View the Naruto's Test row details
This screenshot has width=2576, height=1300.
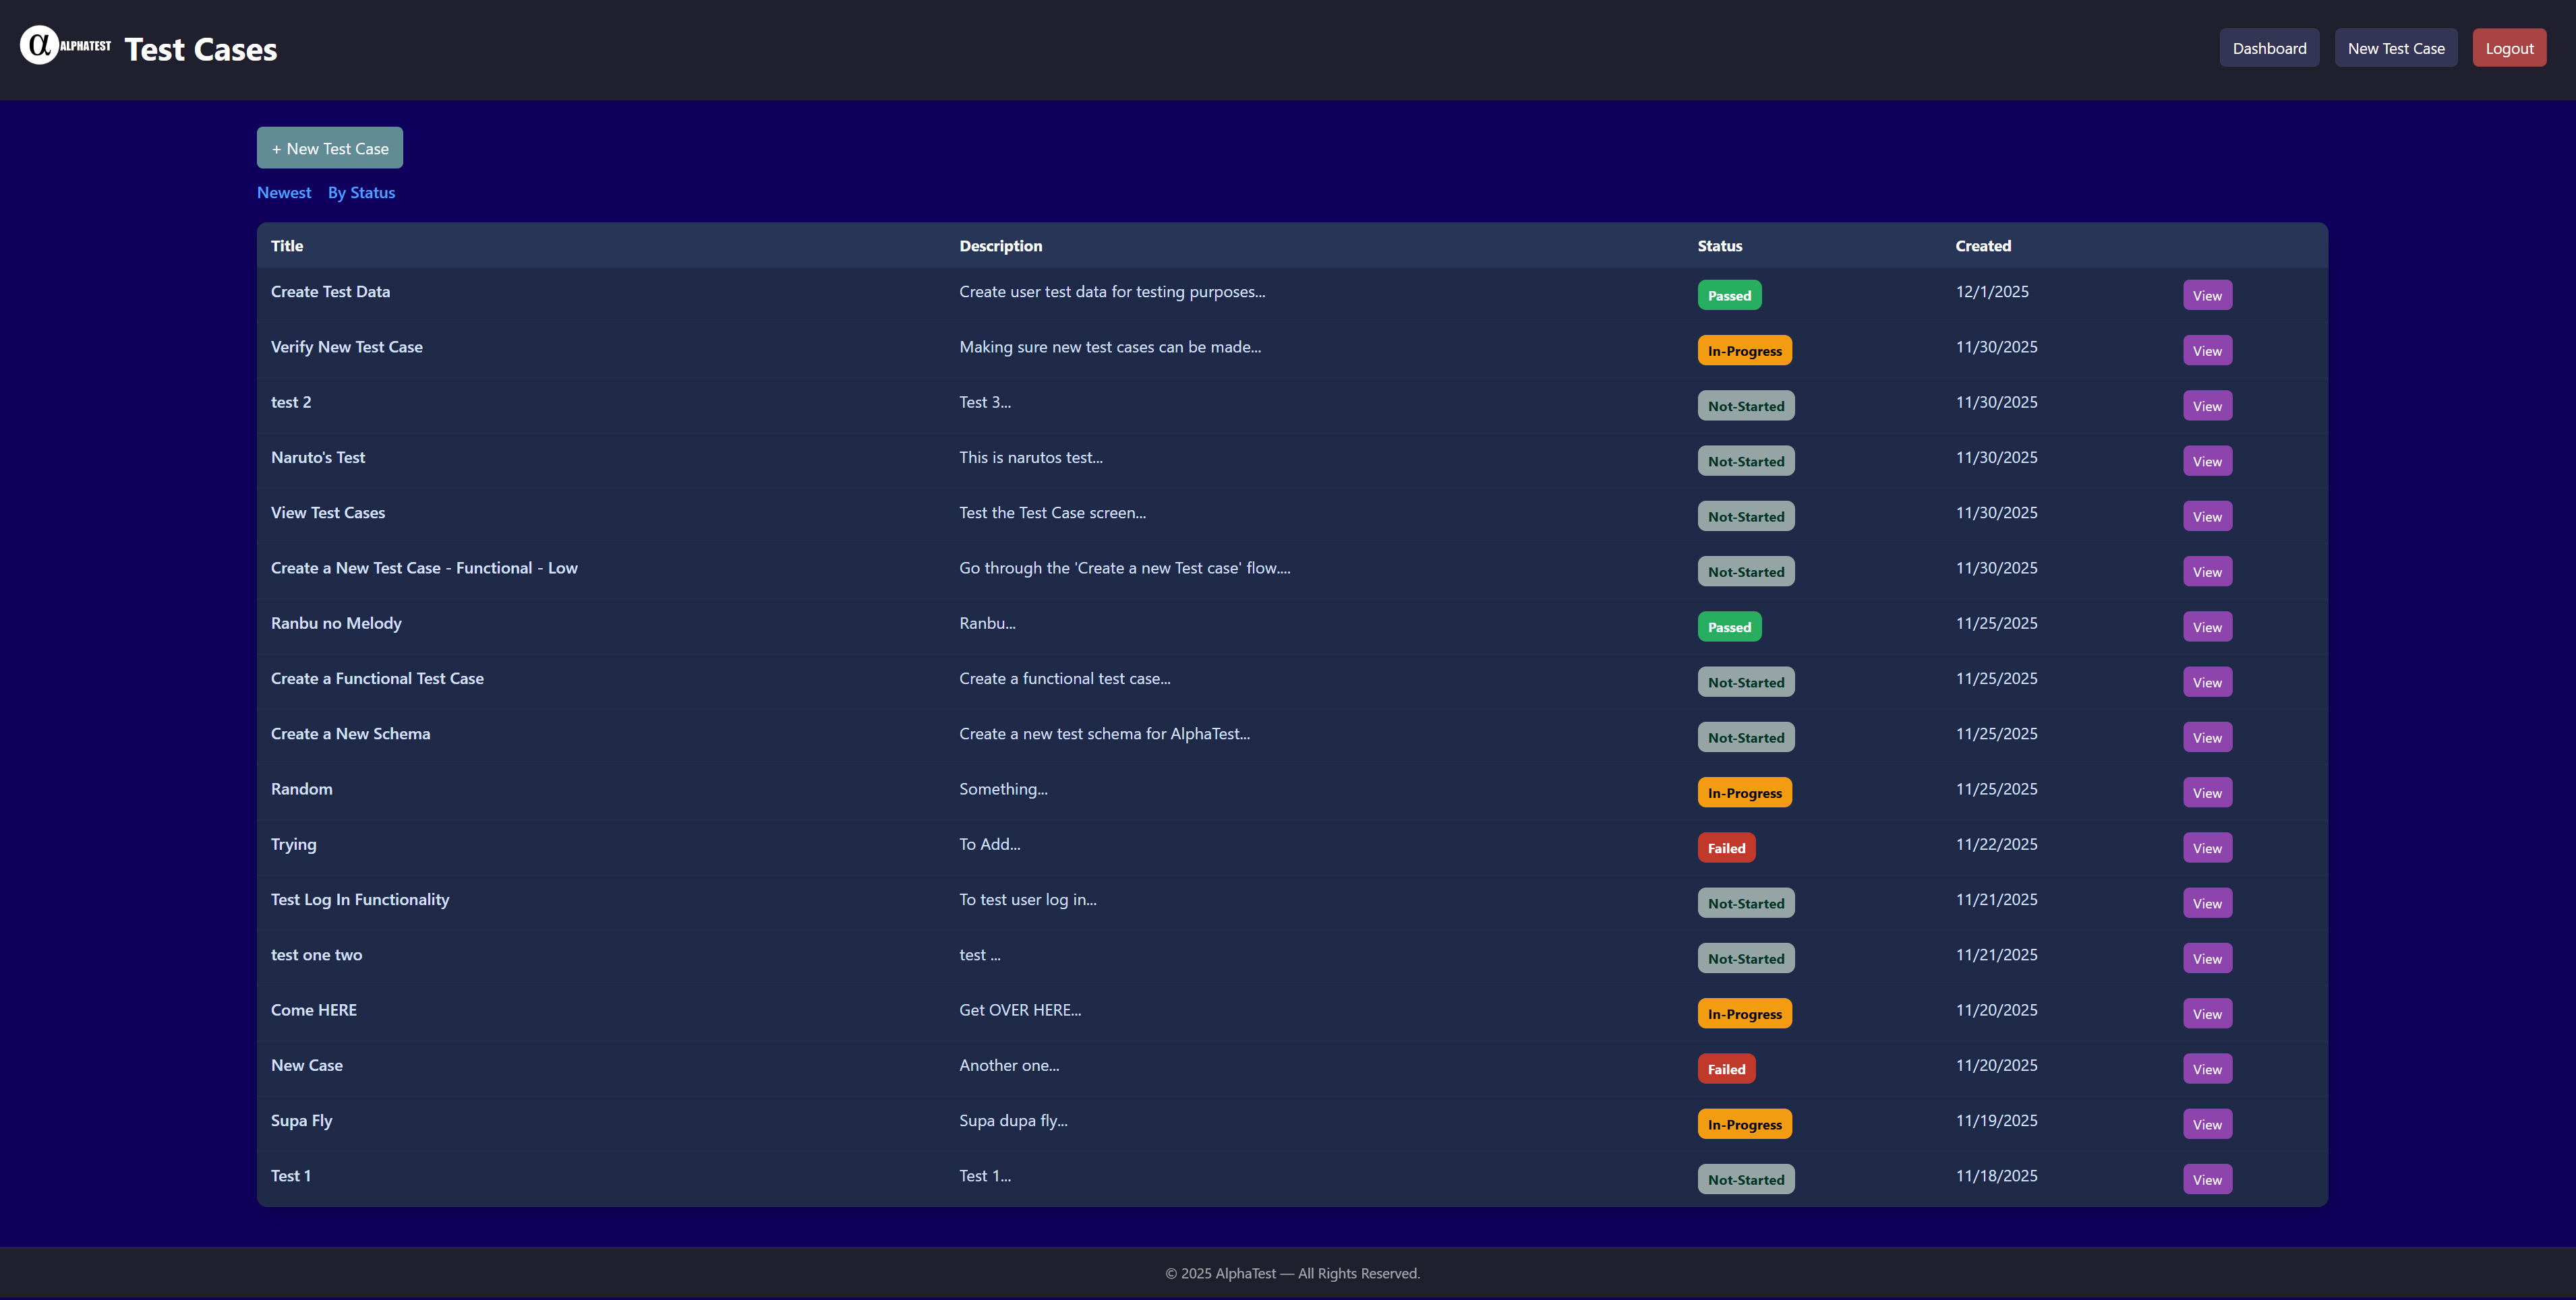click(2206, 462)
